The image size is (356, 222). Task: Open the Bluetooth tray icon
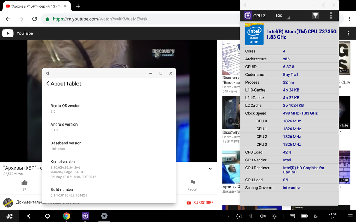(251, 216)
